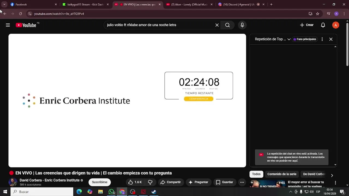349x196 pixels.
Task: Click the taskbar Buscar search box
Action: point(42,192)
